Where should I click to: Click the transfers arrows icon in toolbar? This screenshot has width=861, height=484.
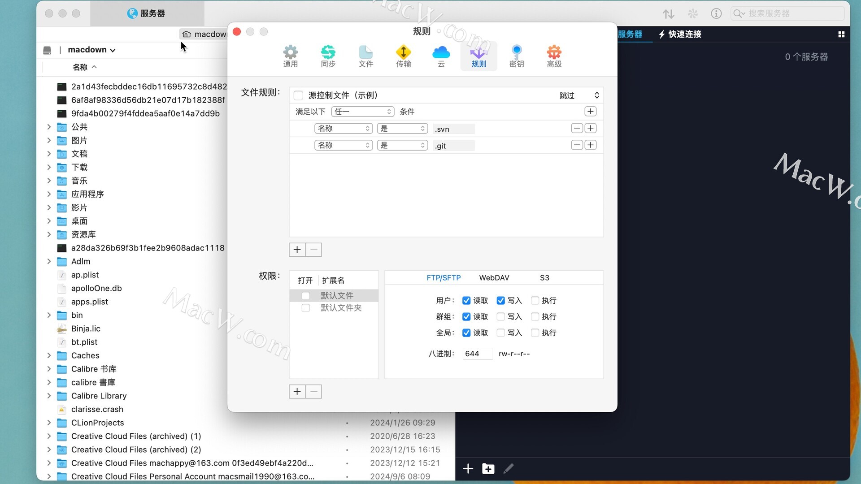click(x=668, y=14)
